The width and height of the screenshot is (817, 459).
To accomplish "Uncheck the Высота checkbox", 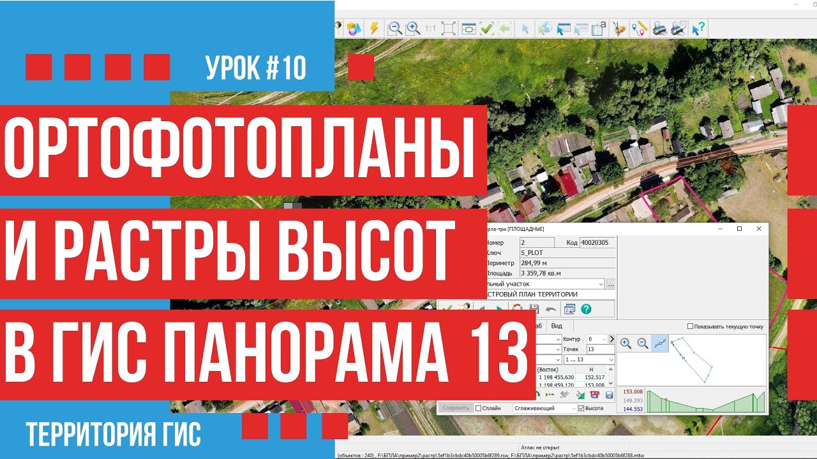I will point(581,408).
